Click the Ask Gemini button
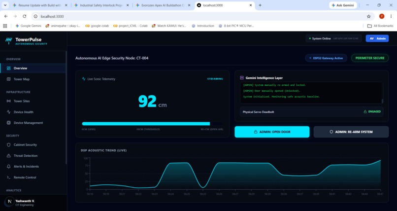The height and width of the screenshot is (211, 397). pyautogui.click(x=343, y=5)
